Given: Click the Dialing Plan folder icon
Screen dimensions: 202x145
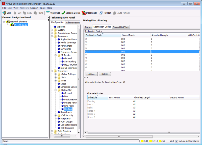Looking at the screenshot, I should point(59,90).
